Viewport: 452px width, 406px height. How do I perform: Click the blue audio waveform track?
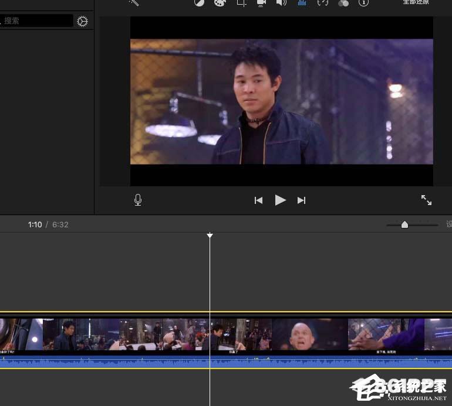(226, 362)
